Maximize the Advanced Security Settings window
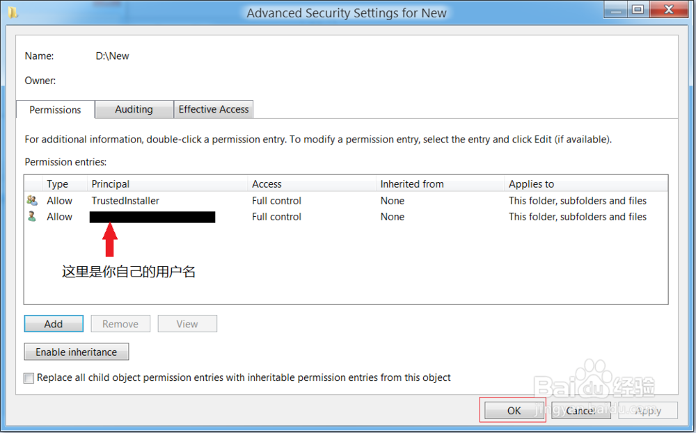696x433 pixels. 637,10
